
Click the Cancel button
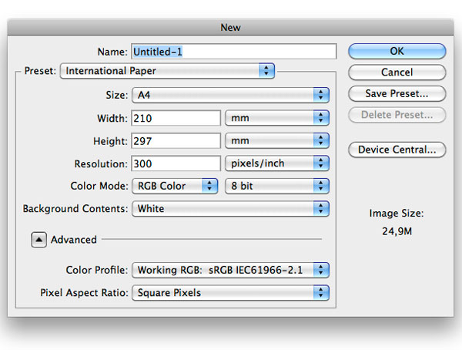click(397, 72)
